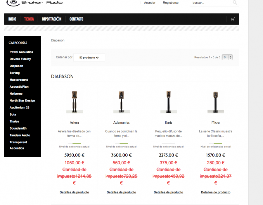Click the Adamantes speaker thumbnail
Image resolution: width=263 pixels, height=205 pixels.
(x=122, y=102)
